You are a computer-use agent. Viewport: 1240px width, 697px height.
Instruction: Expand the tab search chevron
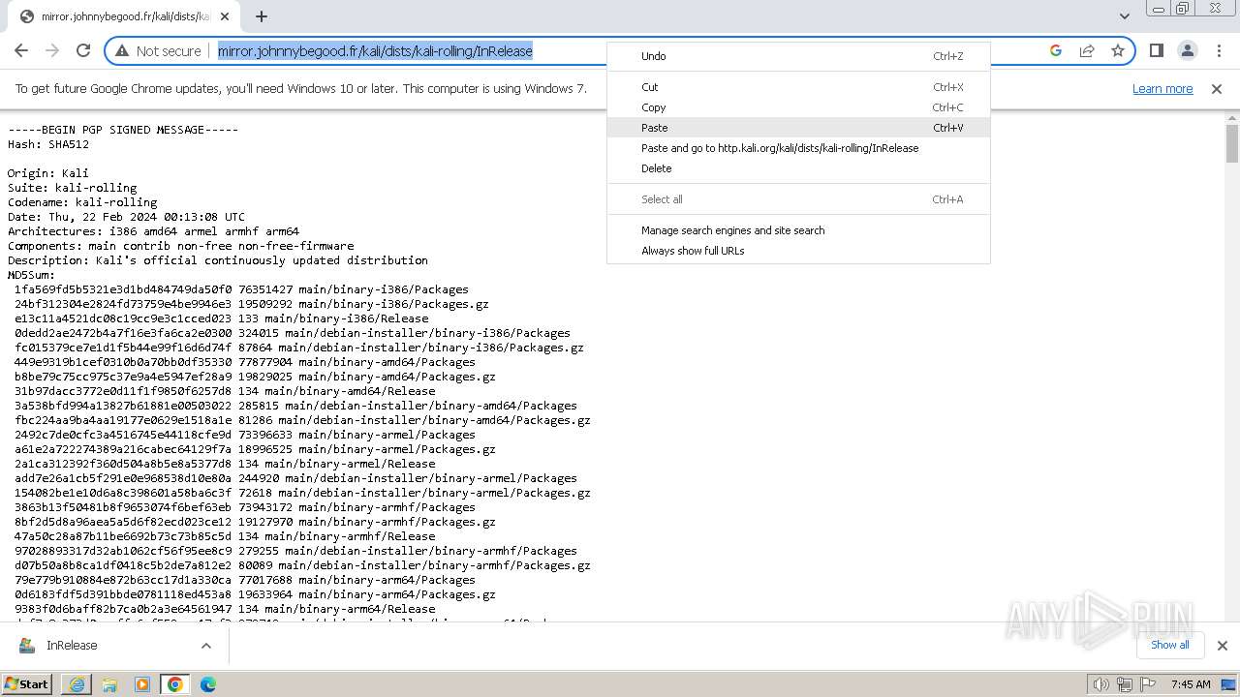point(1124,15)
